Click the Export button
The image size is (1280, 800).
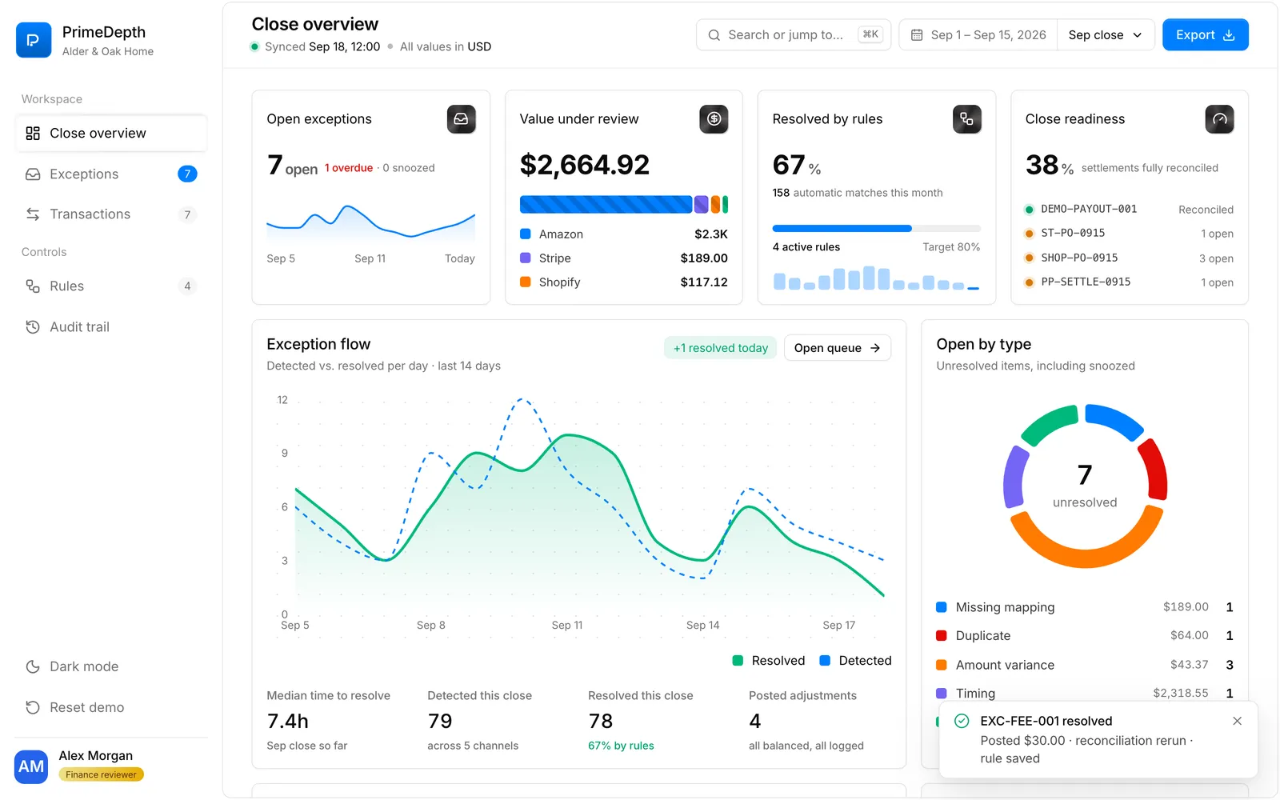coord(1205,34)
